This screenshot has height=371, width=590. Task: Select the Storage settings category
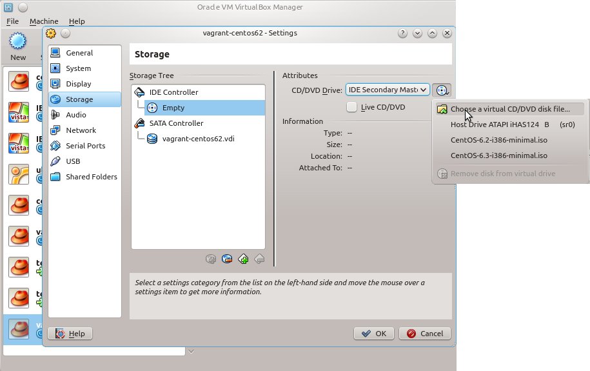click(x=84, y=99)
